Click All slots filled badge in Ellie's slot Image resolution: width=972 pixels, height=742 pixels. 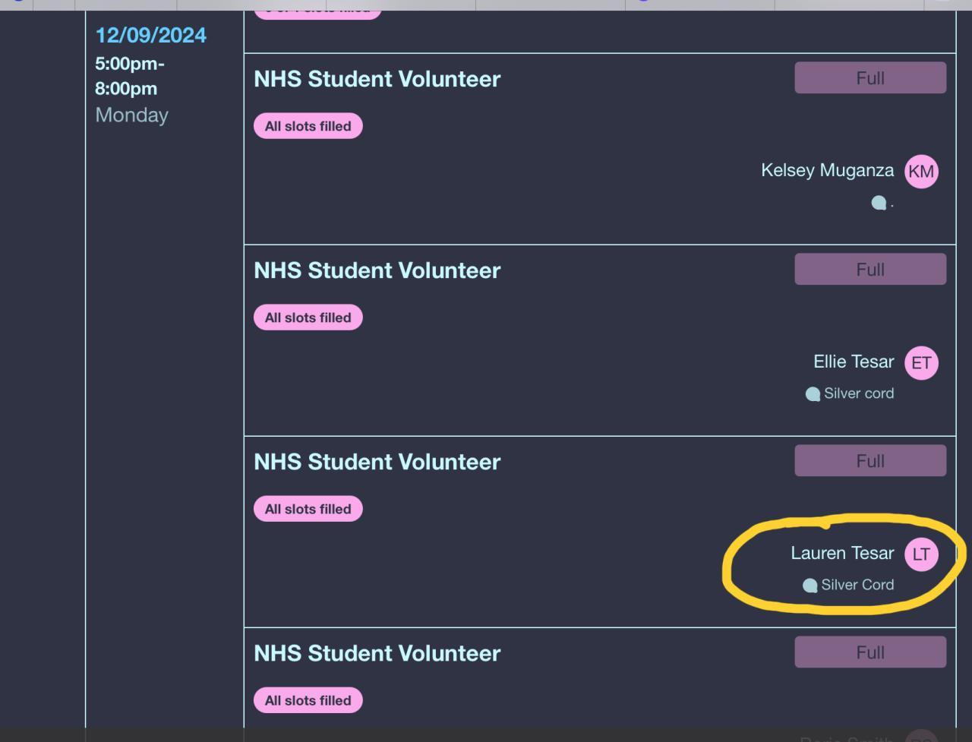pyautogui.click(x=308, y=317)
